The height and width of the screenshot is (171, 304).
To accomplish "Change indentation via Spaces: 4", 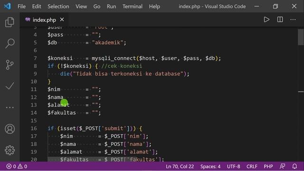I will (x=210, y=166).
